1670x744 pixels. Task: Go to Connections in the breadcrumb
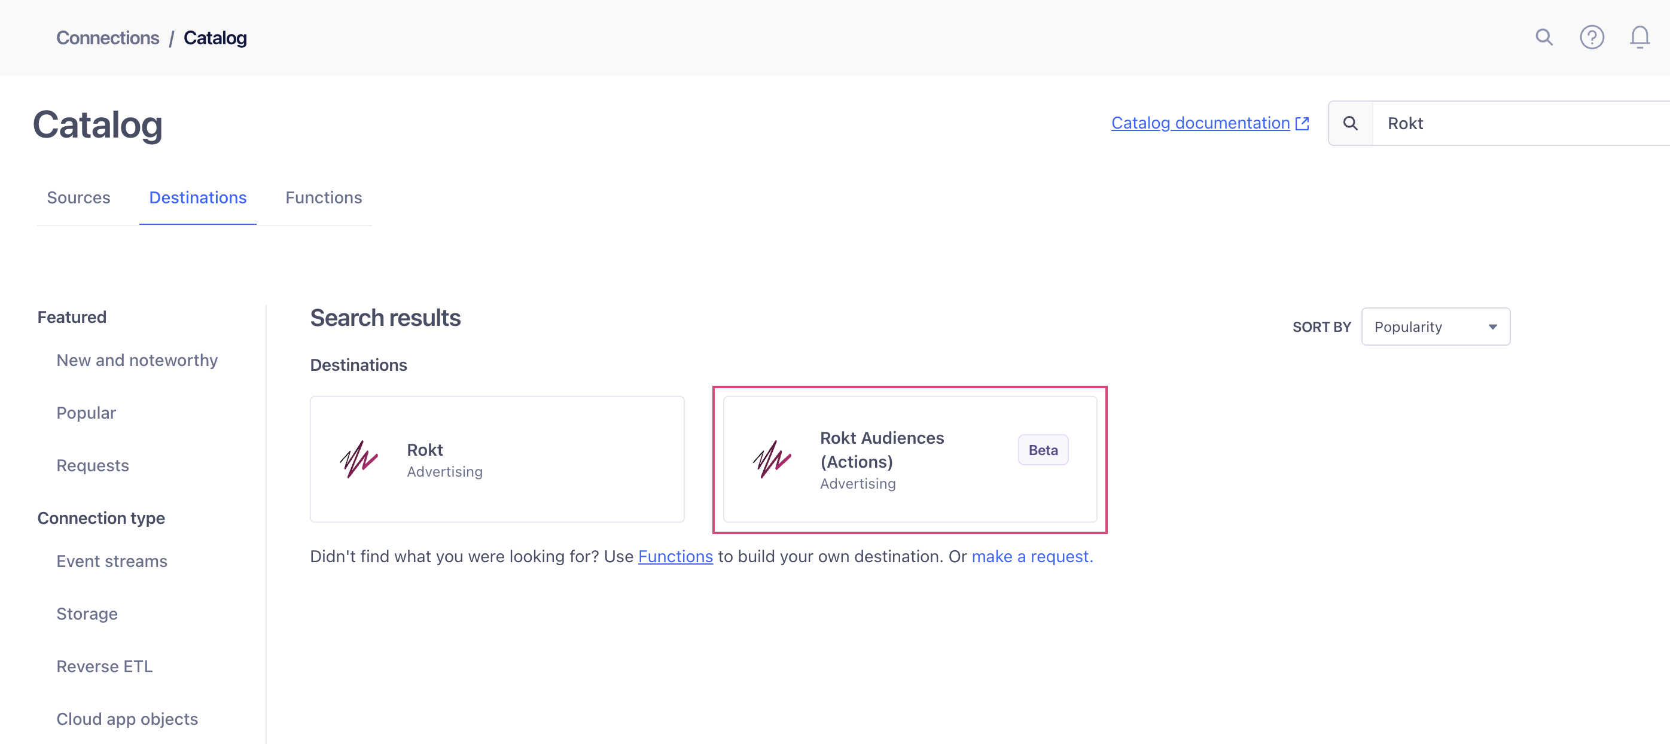(108, 38)
